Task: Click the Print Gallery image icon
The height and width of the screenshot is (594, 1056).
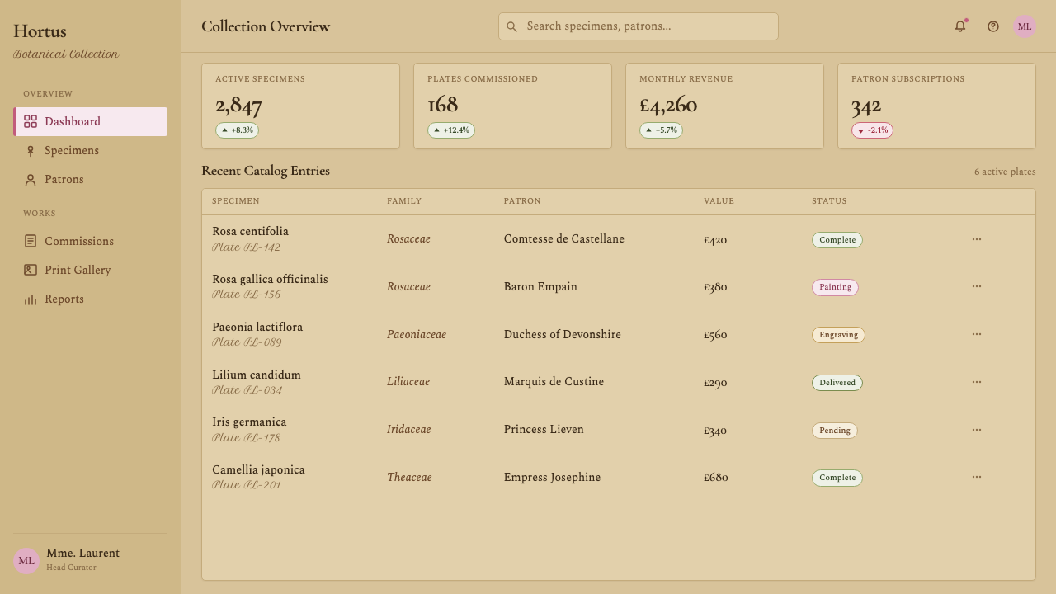Action: pyautogui.click(x=31, y=270)
